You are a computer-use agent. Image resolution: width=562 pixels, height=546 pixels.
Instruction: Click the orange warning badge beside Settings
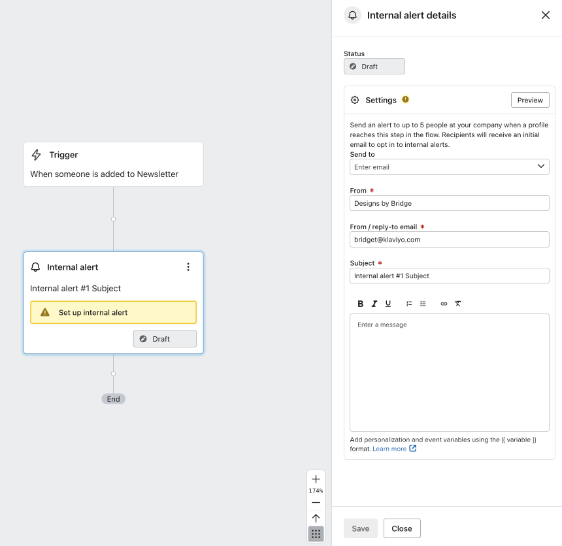tap(405, 99)
